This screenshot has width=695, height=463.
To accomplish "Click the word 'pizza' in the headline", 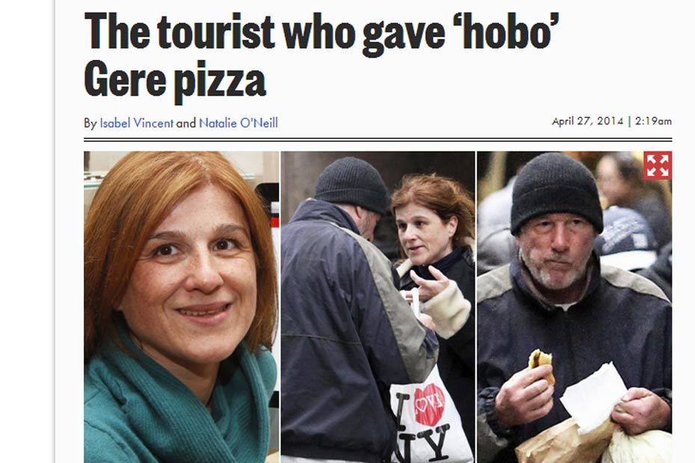I will tap(220, 81).
